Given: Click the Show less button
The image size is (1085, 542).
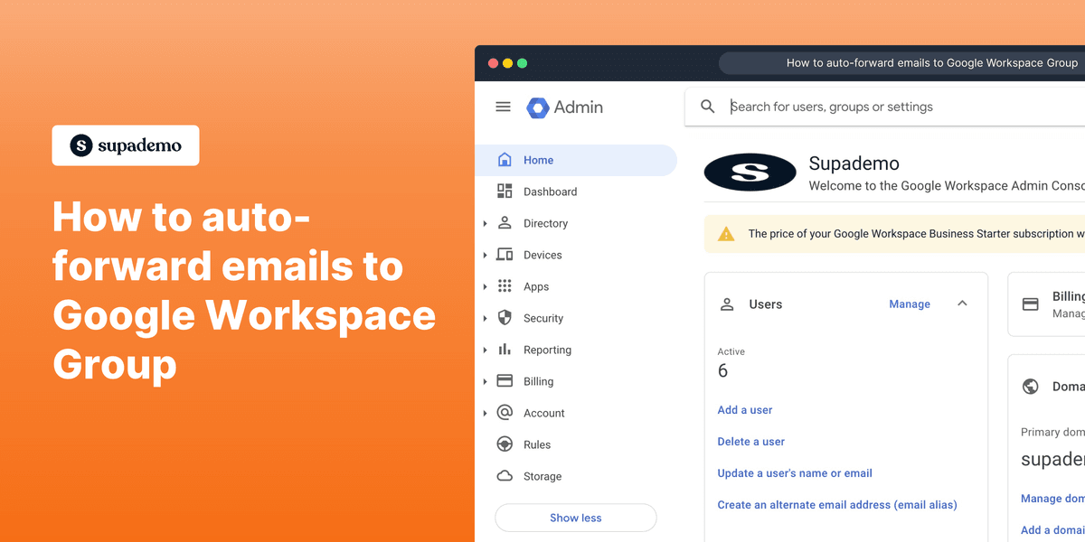Looking at the screenshot, I should click(575, 518).
